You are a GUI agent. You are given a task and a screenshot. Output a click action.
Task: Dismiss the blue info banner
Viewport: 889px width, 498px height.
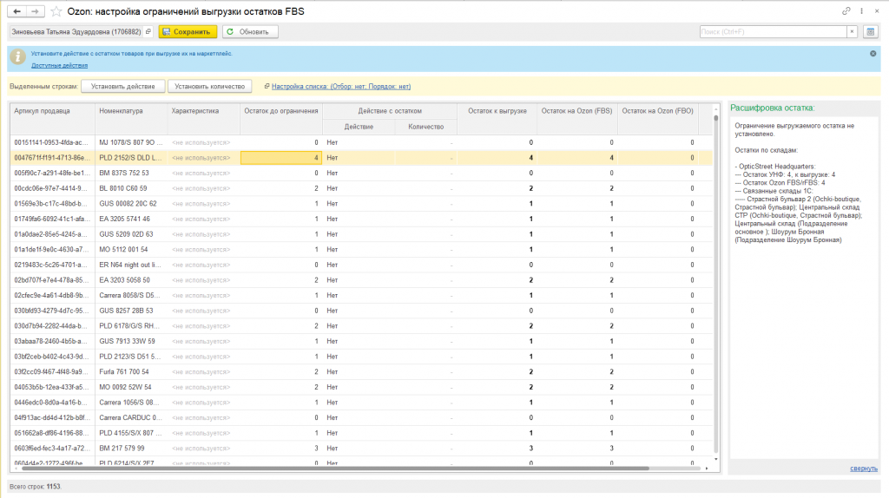click(873, 53)
